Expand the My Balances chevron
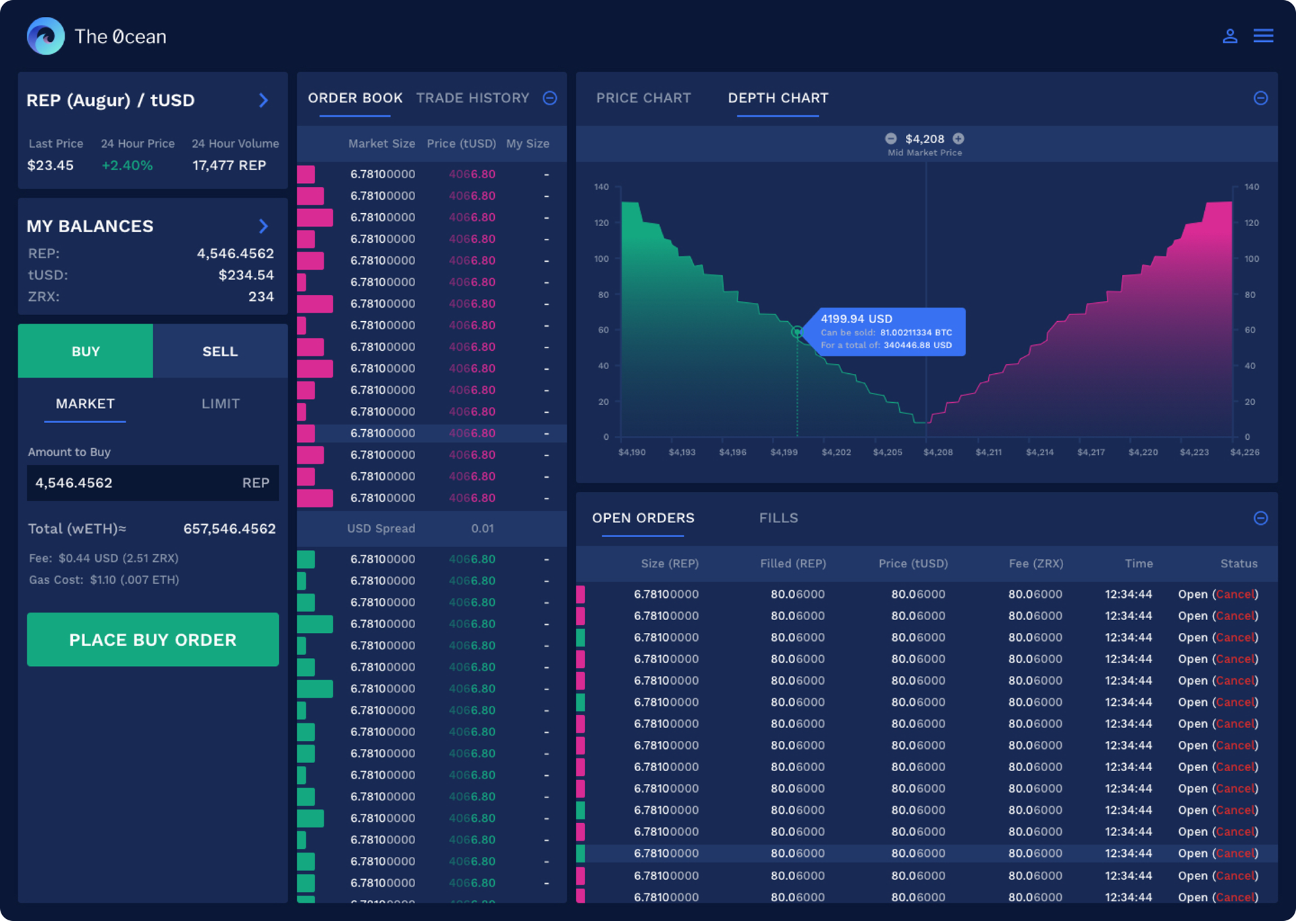The image size is (1296, 921). (264, 226)
